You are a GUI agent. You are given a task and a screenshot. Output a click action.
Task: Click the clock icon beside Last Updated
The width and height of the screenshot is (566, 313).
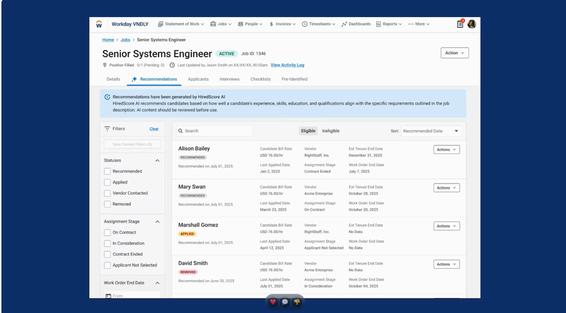[x=172, y=65]
